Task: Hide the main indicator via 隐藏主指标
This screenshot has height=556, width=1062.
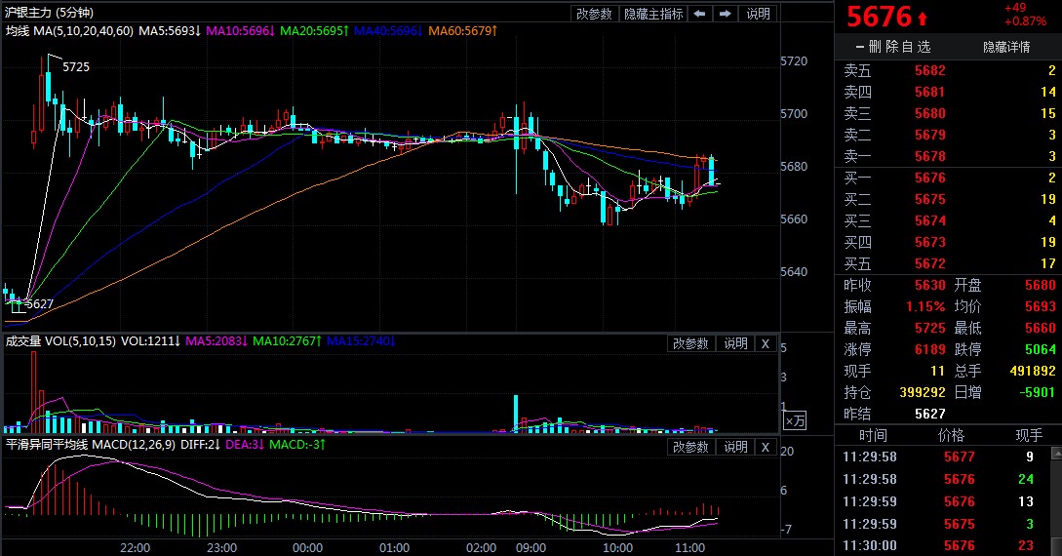Action: pyautogui.click(x=653, y=14)
